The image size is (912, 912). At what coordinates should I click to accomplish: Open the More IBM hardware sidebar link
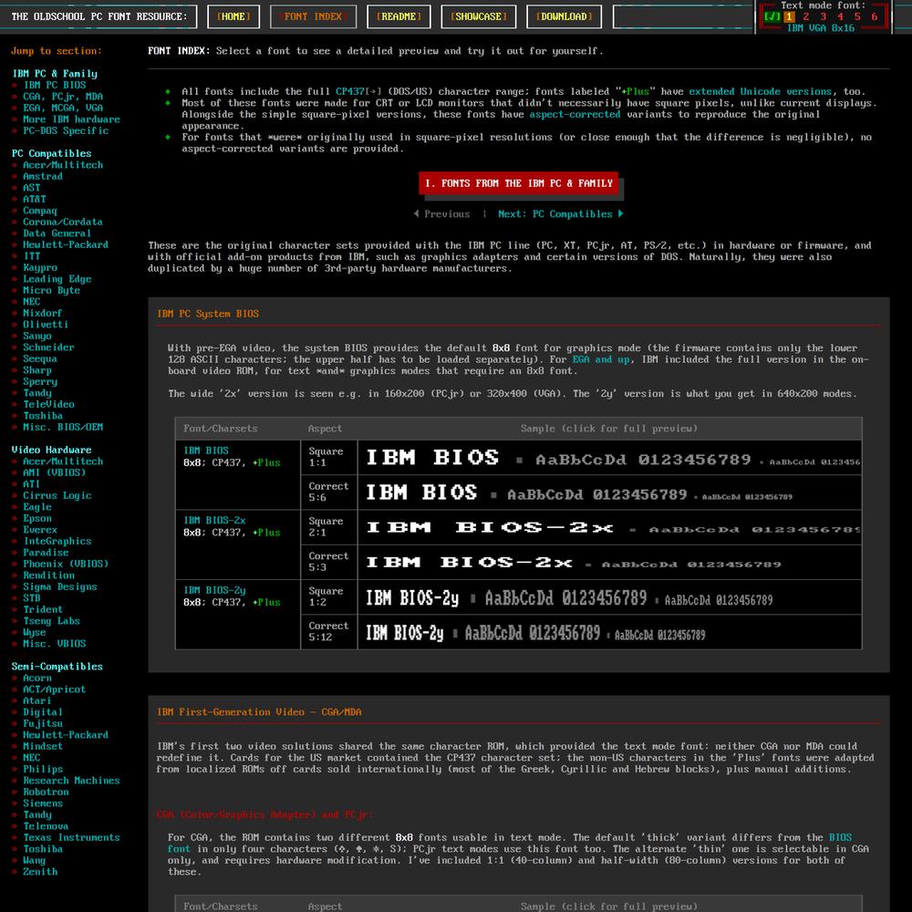point(71,119)
